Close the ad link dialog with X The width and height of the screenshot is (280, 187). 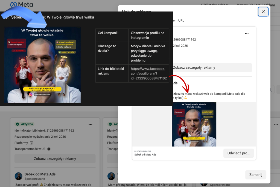tap(263, 12)
